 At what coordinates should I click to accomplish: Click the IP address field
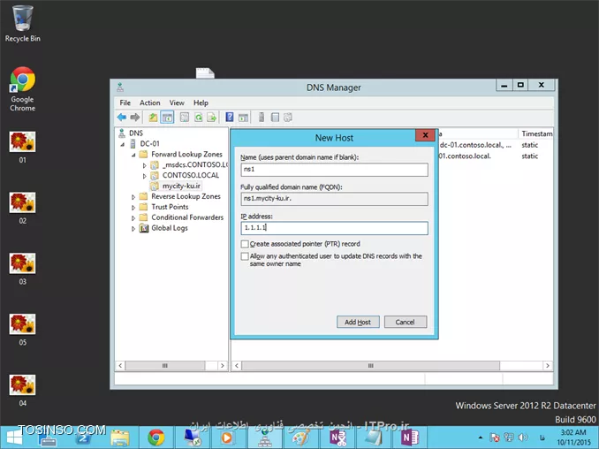click(334, 228)
